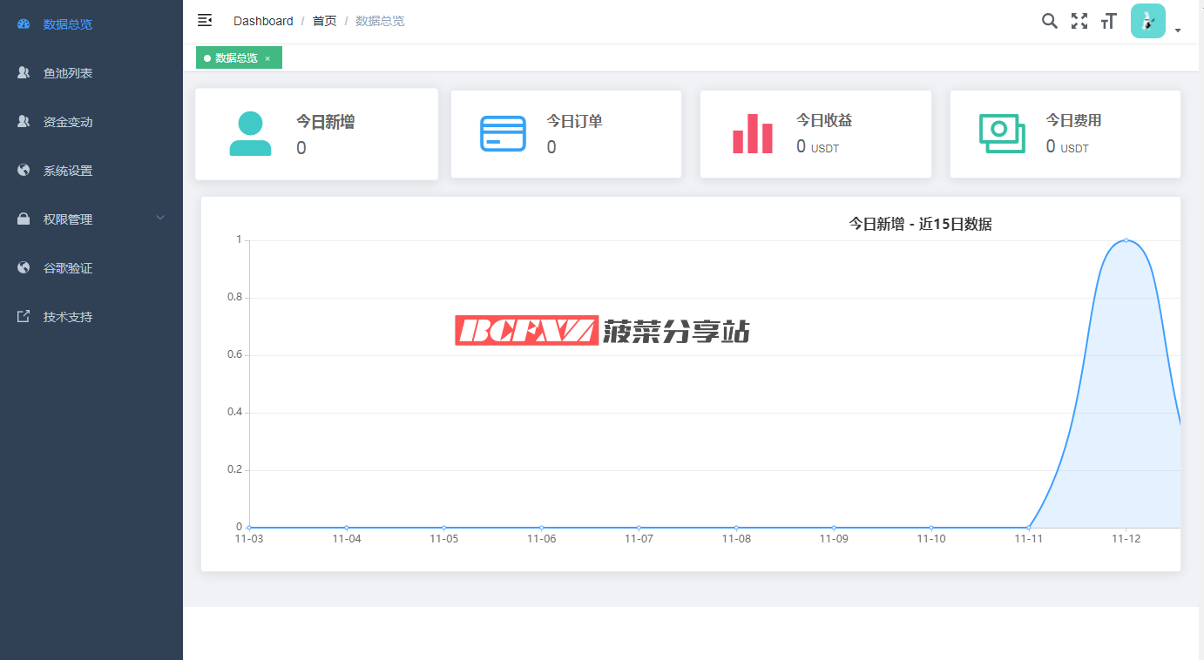Close the 数据总览 tab
Screen dimensions: 1204x660
267,58
